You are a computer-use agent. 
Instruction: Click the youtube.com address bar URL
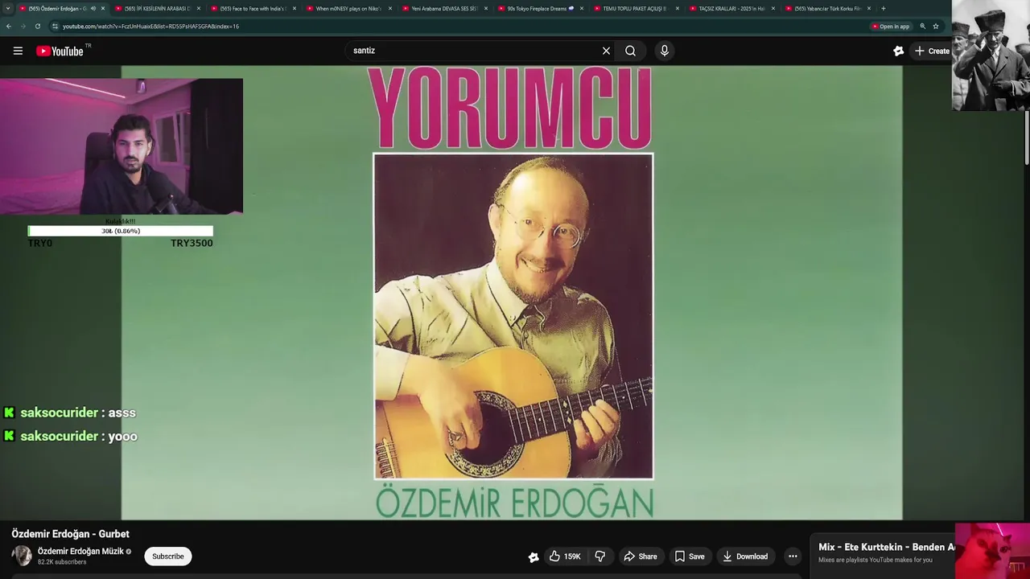150,27
